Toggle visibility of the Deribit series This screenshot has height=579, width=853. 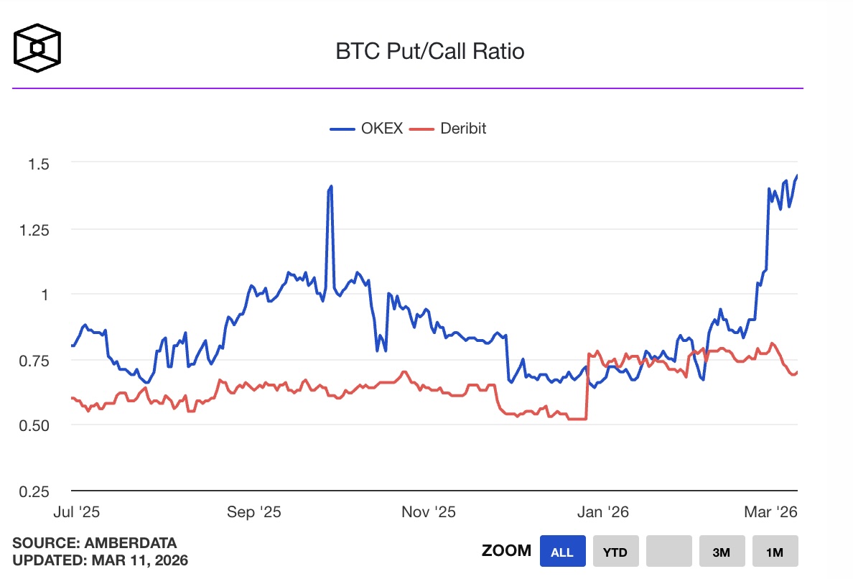click(x=465, y=129)
